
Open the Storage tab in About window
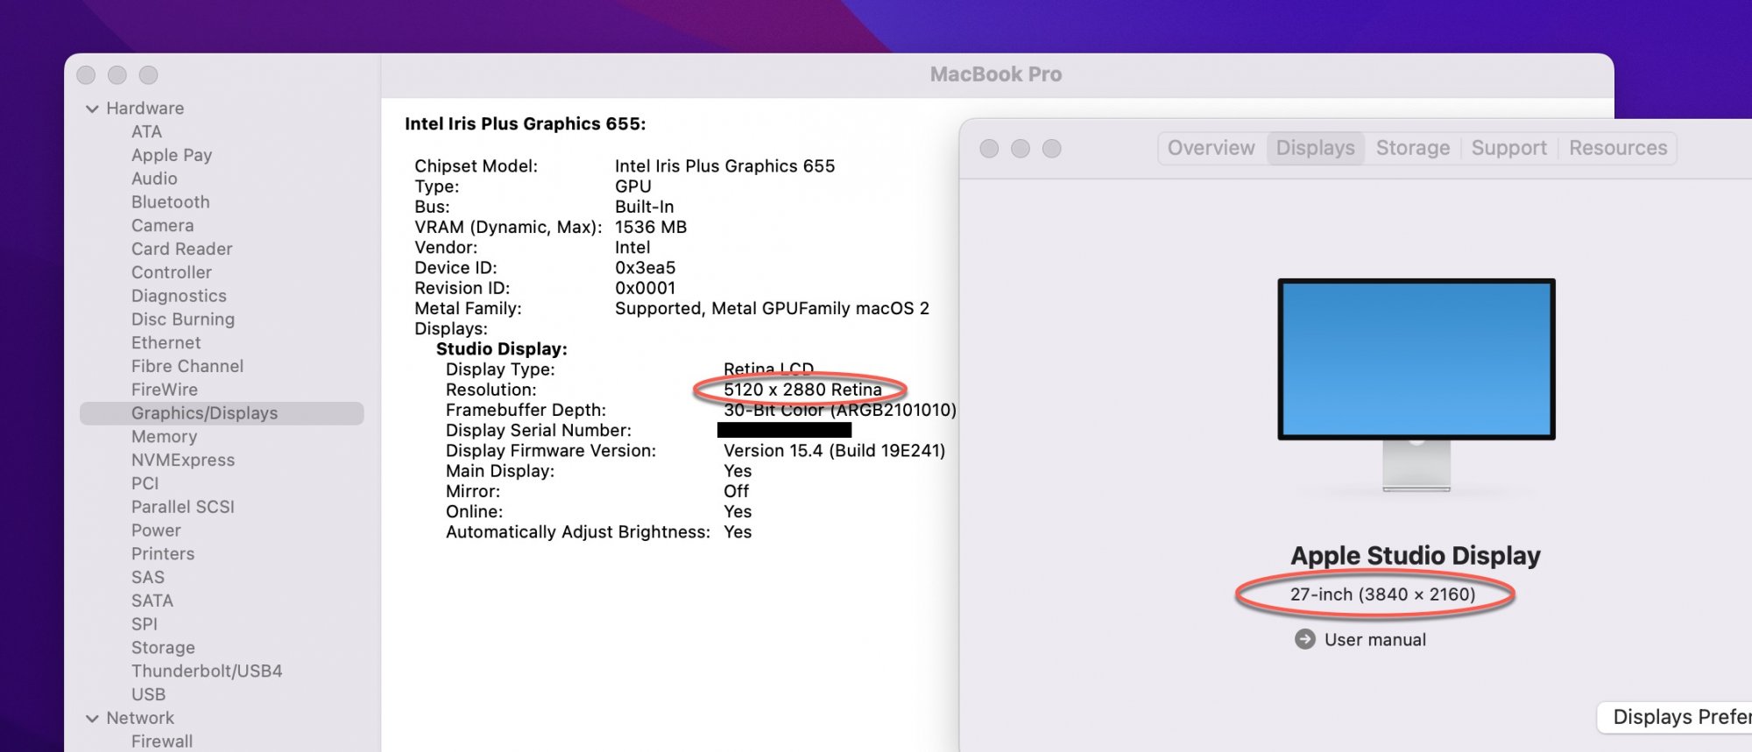point(1413,148)
